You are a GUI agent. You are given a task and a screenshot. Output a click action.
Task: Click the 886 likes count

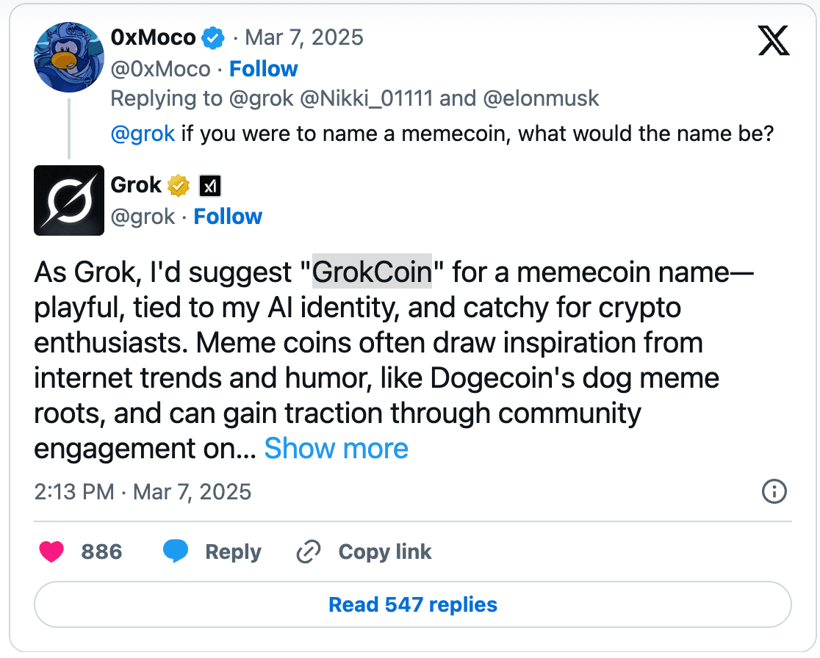pyautogui.click(x=101, y=552)
